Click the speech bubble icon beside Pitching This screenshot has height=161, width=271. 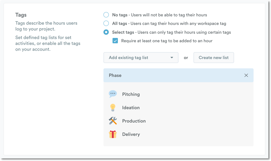coord(113,94)
